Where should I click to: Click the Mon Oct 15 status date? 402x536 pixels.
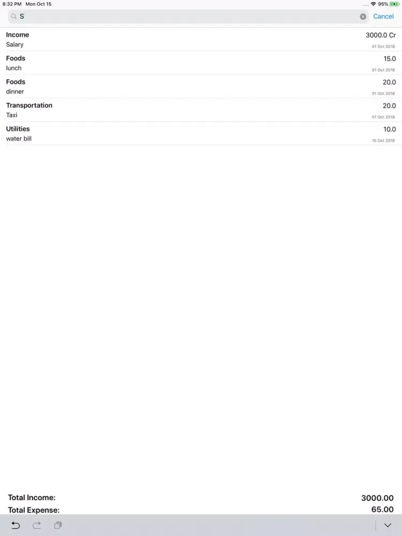click(x=39, y=4)
